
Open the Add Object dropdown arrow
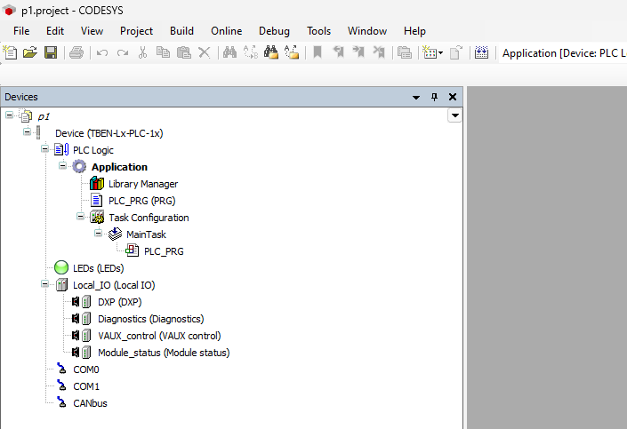pos(440,52)
